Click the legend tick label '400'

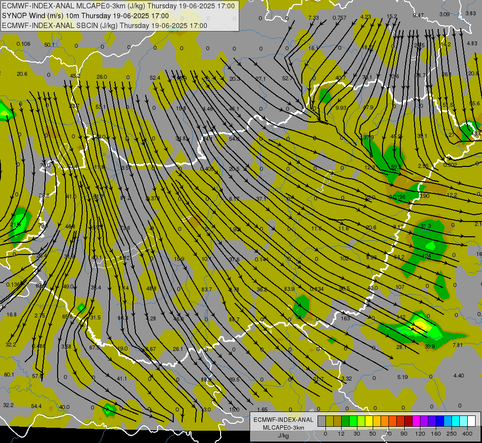click(467, 434)
